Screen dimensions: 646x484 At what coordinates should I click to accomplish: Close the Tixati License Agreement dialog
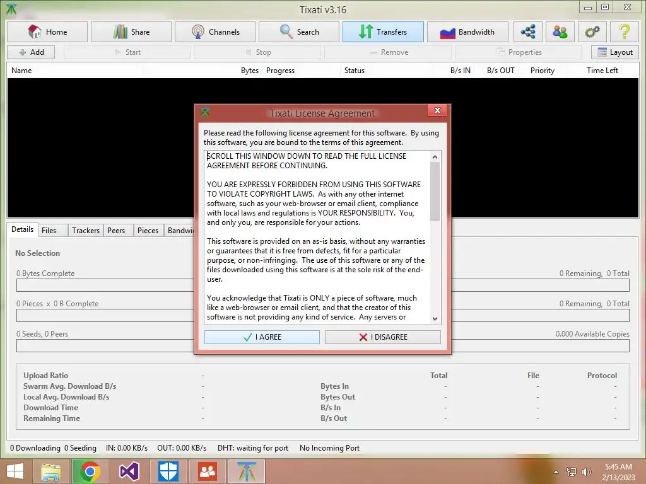pos(437,110)
